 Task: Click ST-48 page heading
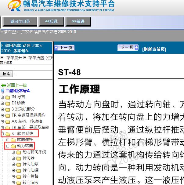pyautogui.click(x=69, y=72)
